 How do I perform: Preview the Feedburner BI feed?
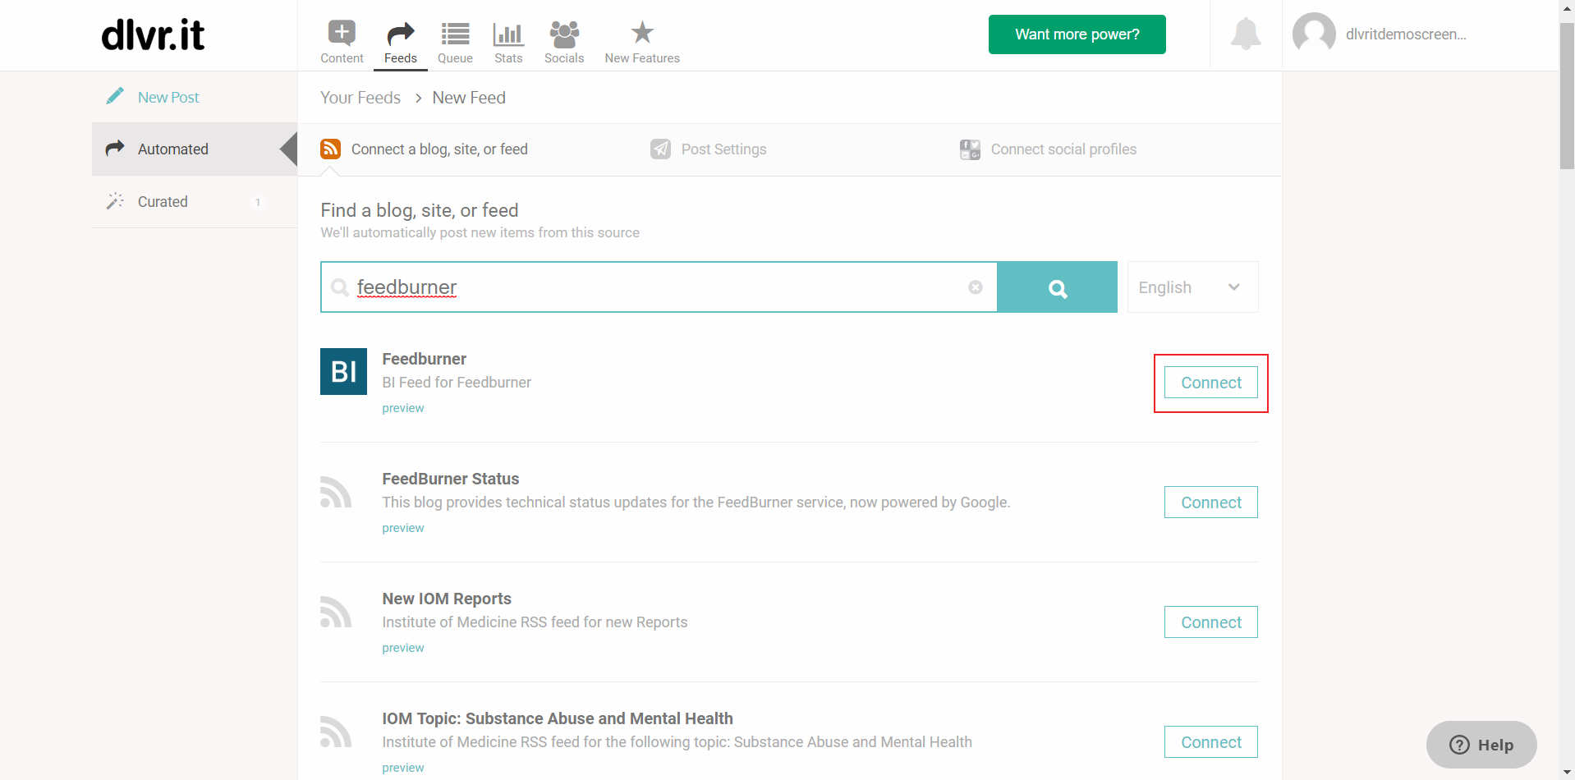(x=403, y=408)
